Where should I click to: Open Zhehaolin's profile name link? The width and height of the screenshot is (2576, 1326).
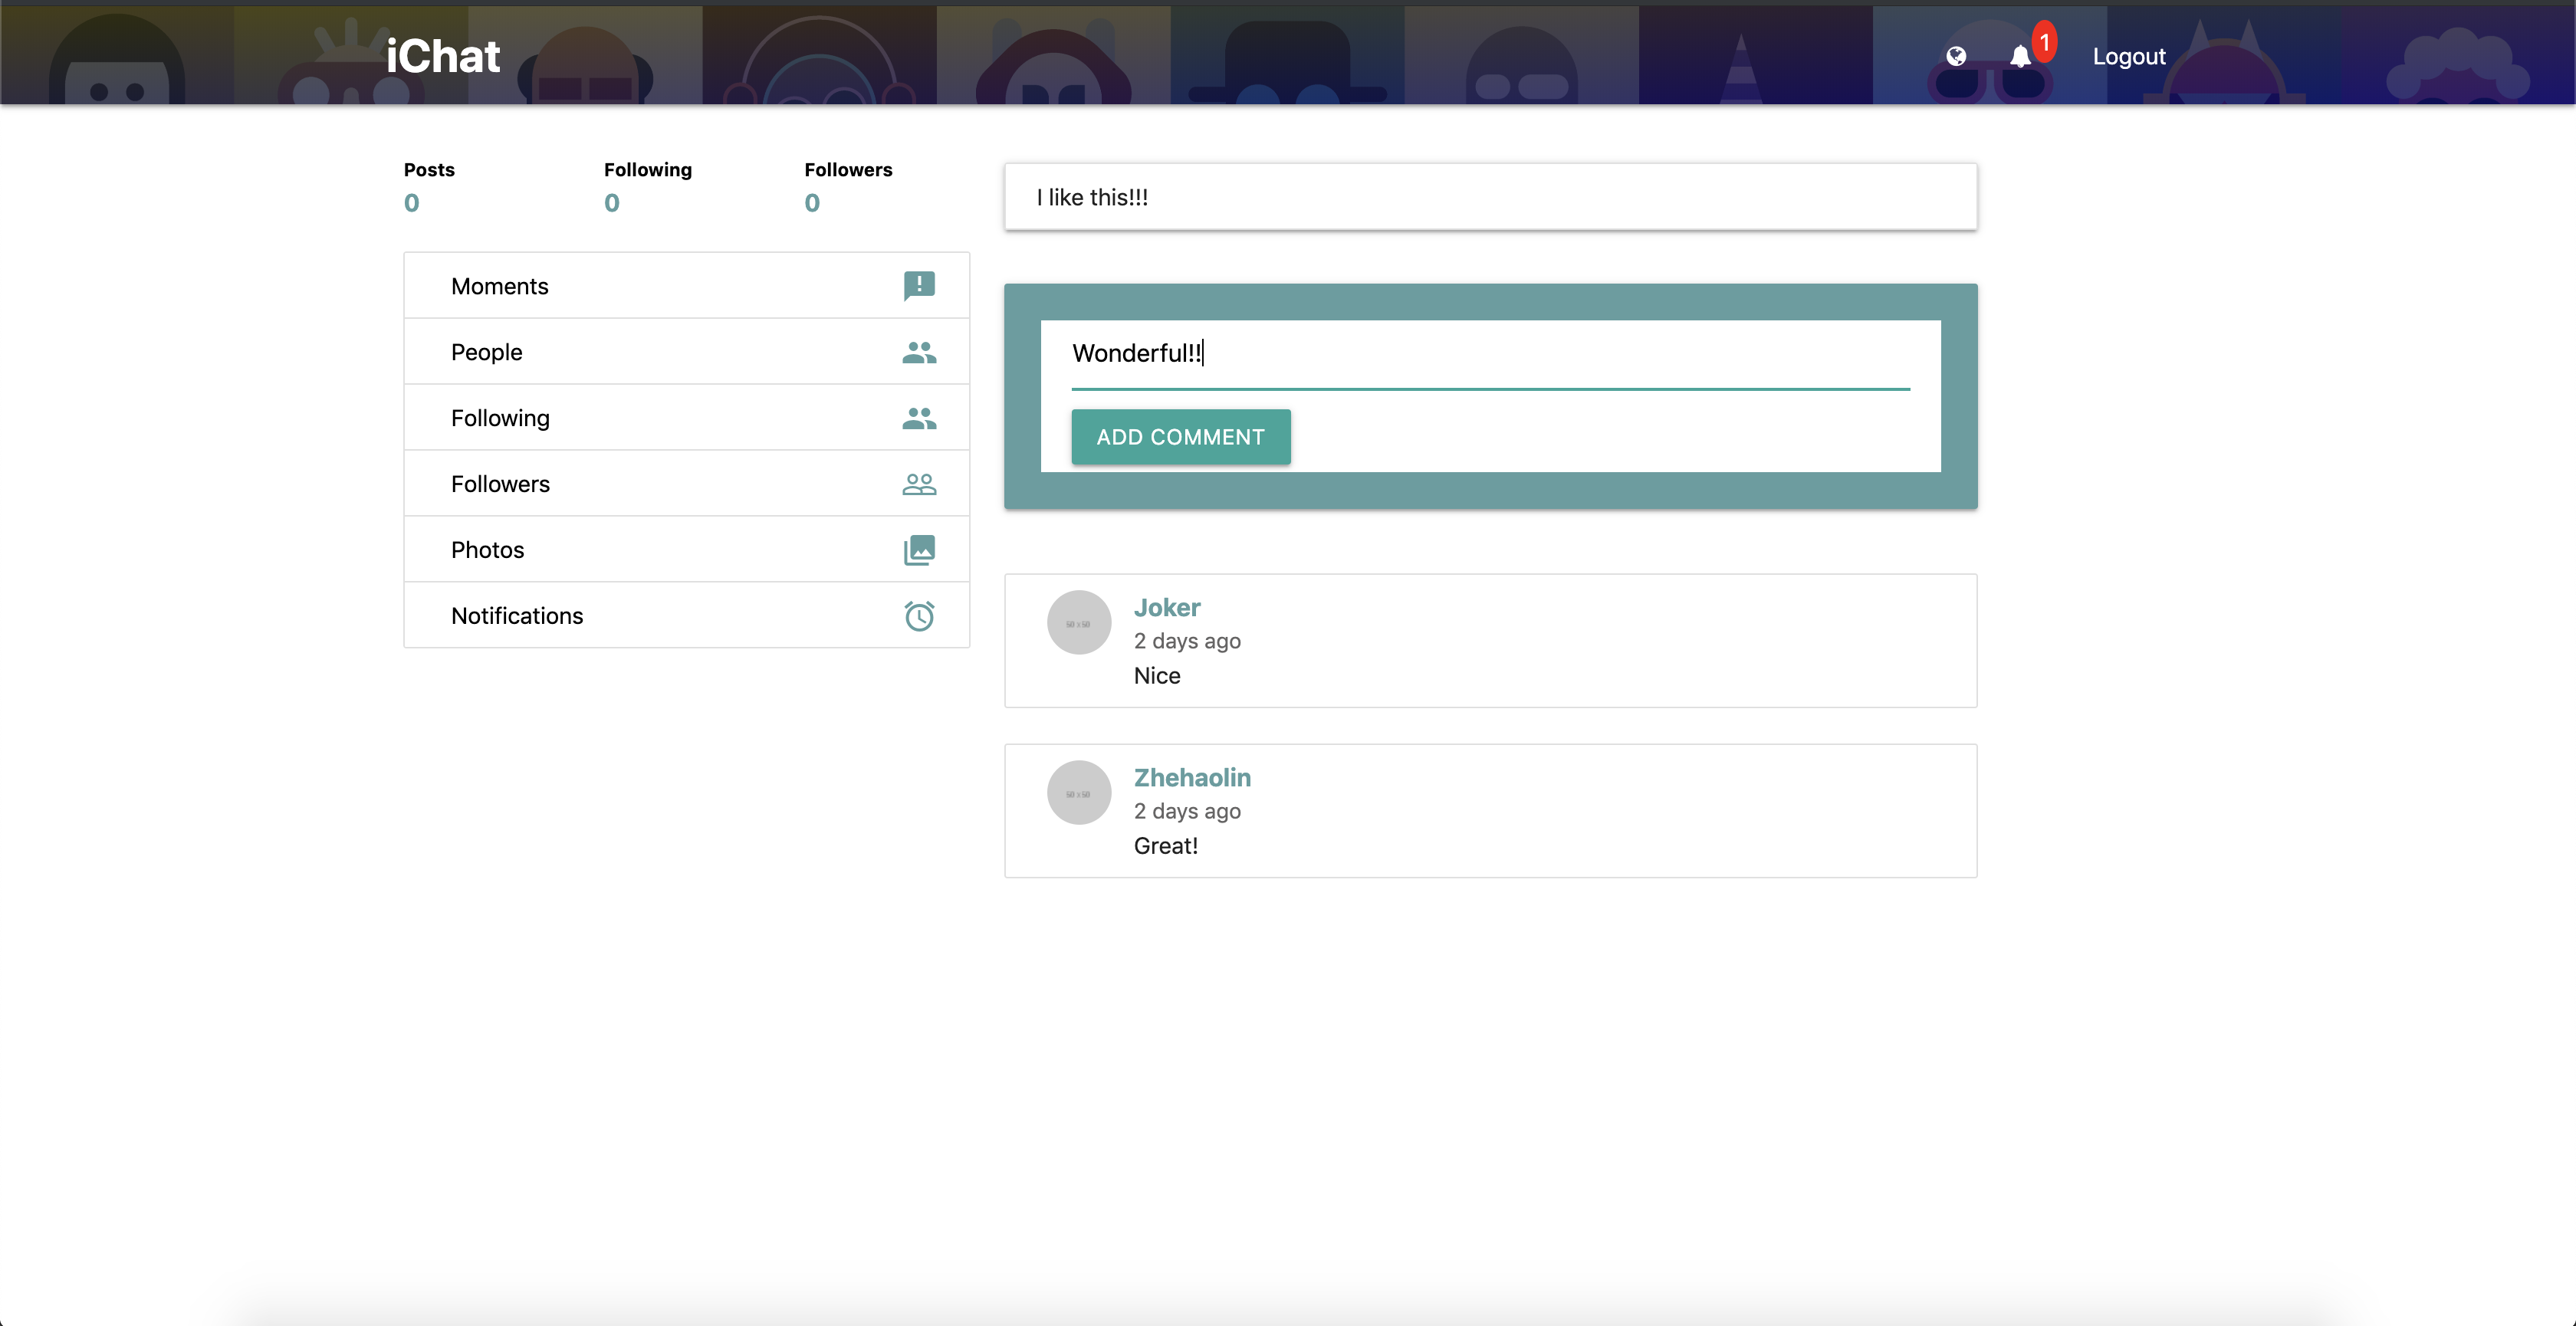(x=1192, y=777)
